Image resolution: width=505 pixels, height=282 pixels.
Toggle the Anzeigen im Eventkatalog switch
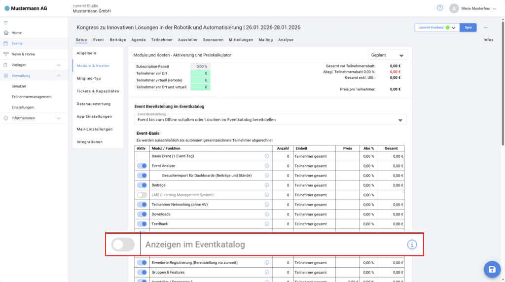click(123, 245)
